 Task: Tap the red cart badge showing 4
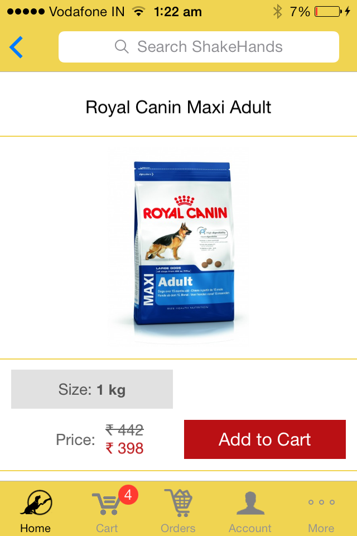point(128,495)
